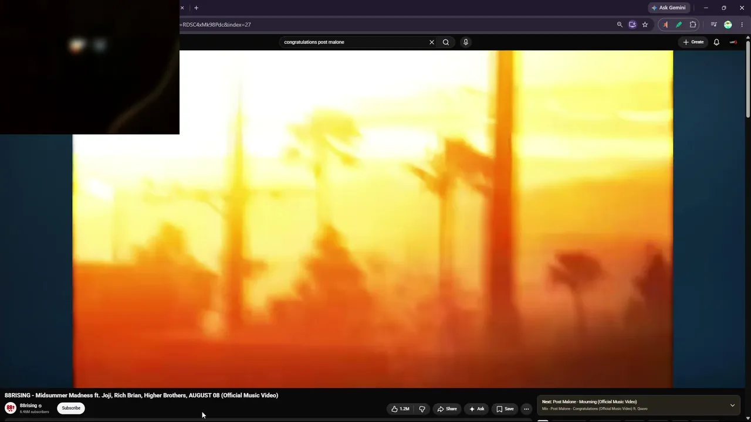Open the Create button on YouTube
This screenshot has height=422, width=751.
click(x=693, y=42)
